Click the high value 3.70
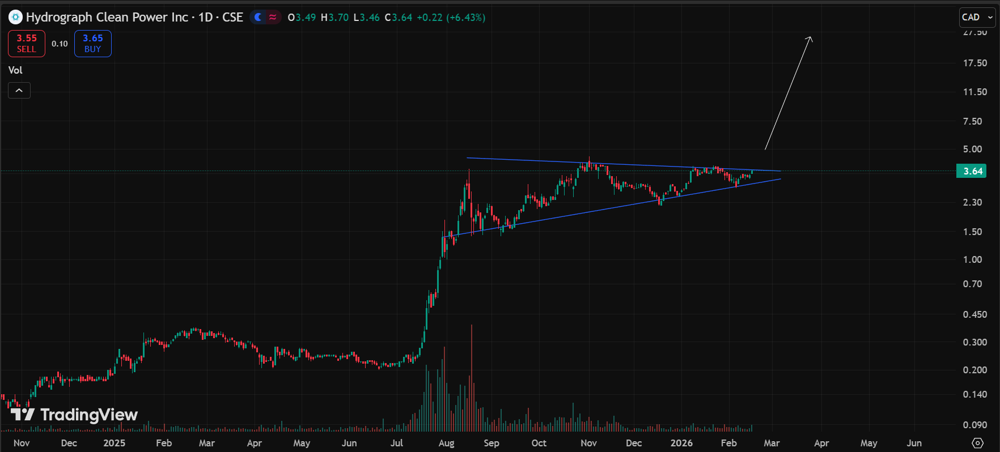The height and width of the screenshot is (452, 1000). tap(338, 18)
